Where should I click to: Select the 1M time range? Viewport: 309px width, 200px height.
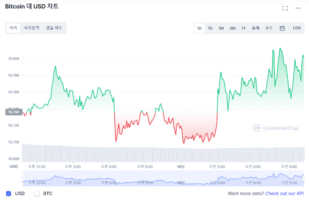[221, 28]
